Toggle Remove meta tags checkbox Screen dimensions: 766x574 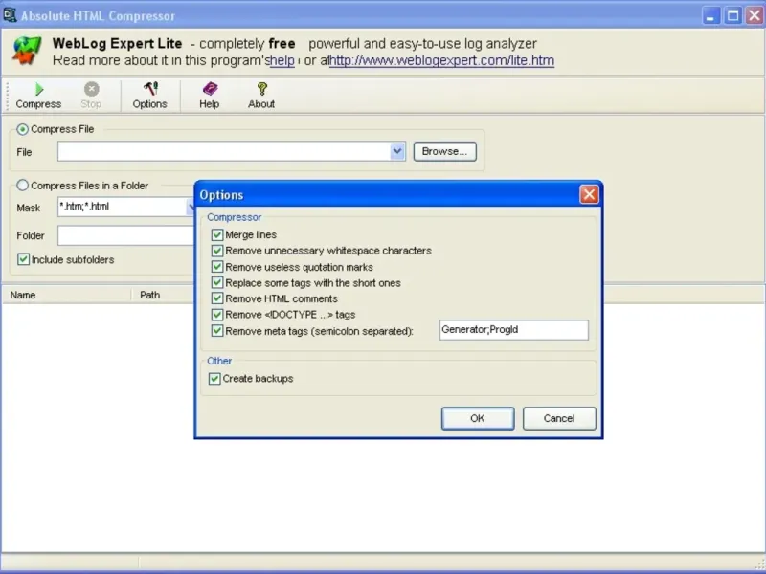[217, 331]
